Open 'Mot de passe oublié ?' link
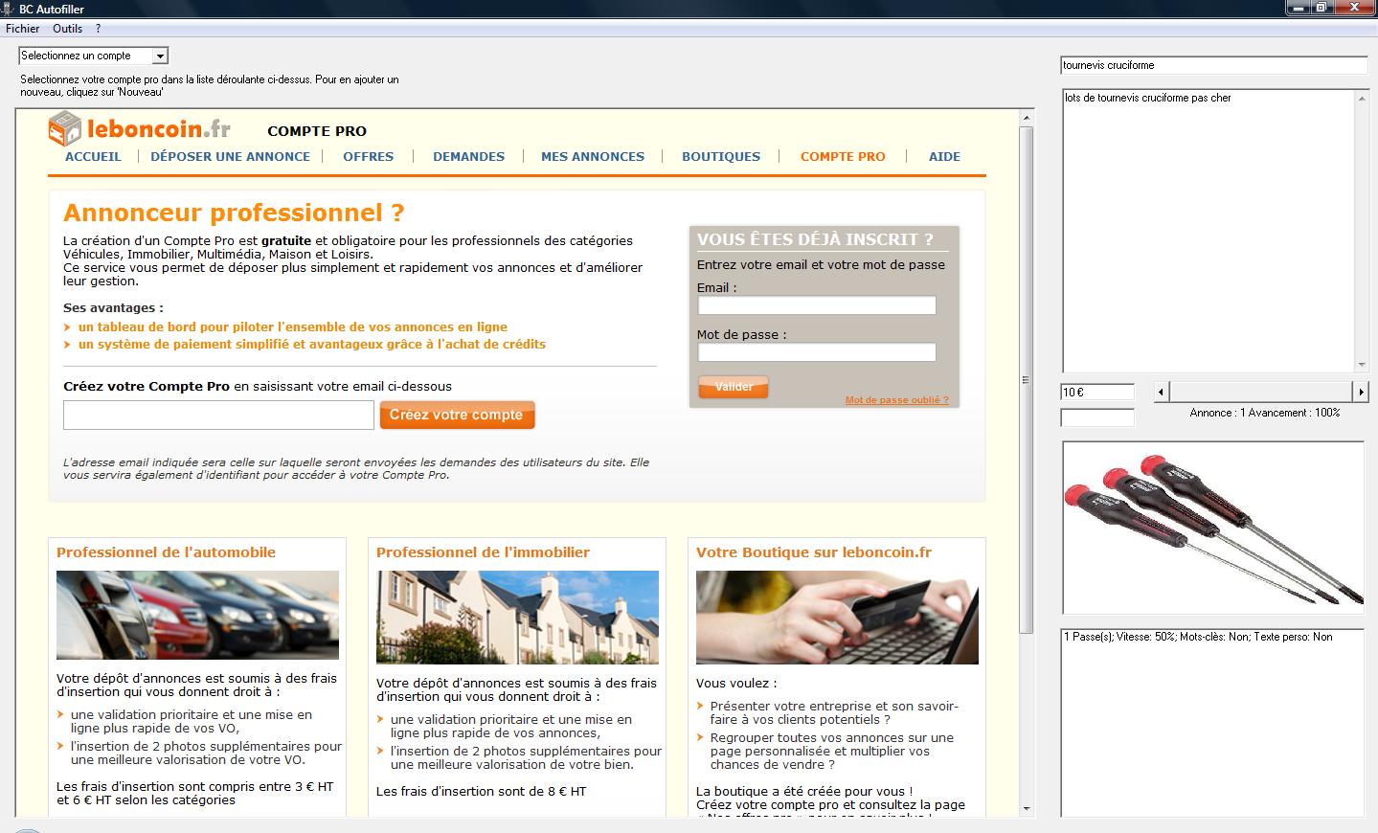This screenshot has width=1378, height=833. coord(897,400)
